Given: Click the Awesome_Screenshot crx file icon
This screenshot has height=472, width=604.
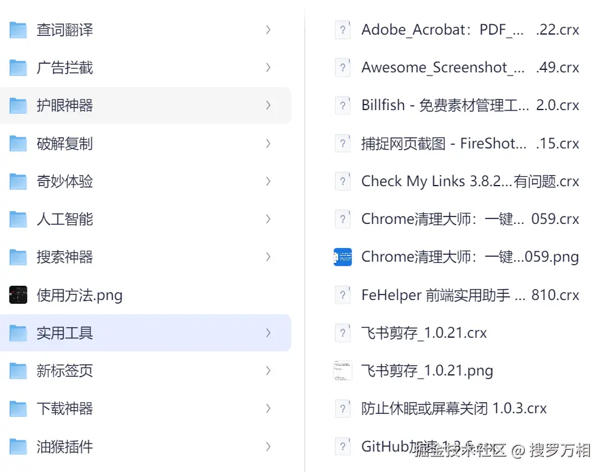Looking at the screenshot, I should coord(342,67).
